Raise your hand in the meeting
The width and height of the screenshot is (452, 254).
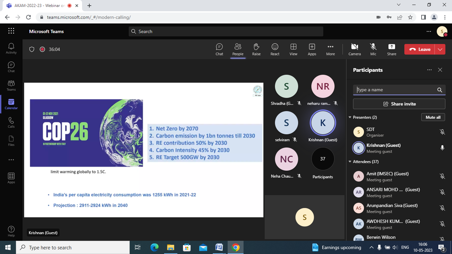256,49
